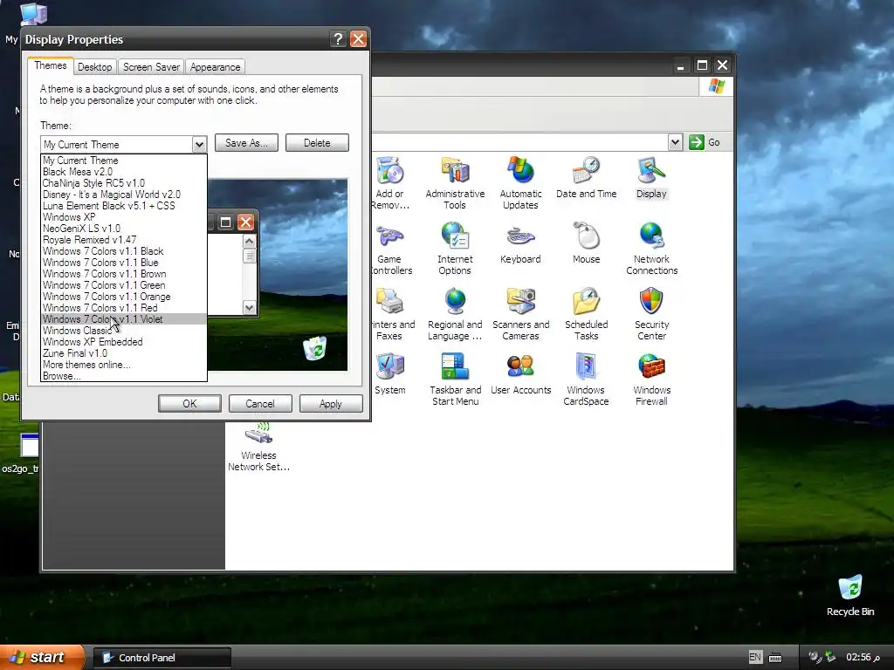Image resolution: width=894 pixels, height=670 pixels.
Task: Switch to the Appearance tab
Action: [x=215, y=67]
